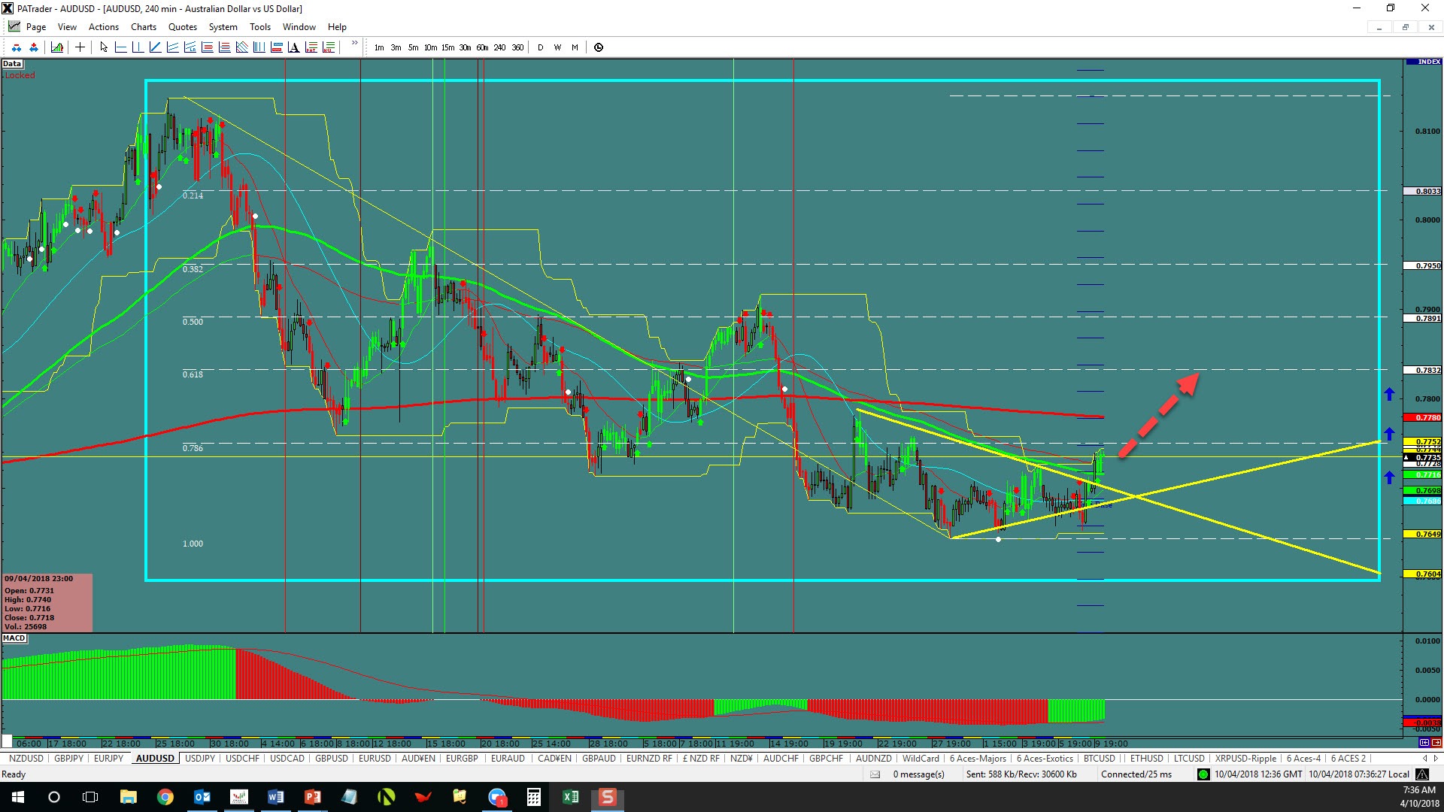The height and width of the screenshot is (812, 1444).
Task: Click the warning triangle status icon
Action: (x=1422, y=774)
